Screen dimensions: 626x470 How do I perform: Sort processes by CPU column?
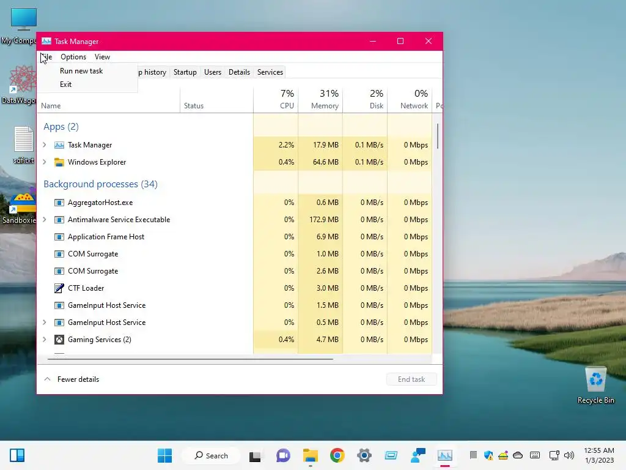point(276,99)
